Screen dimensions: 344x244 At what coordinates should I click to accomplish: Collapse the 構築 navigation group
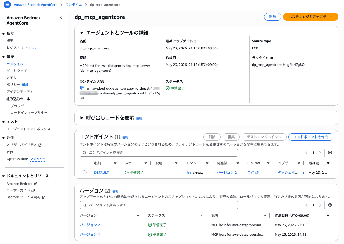[x=3, y=57]
